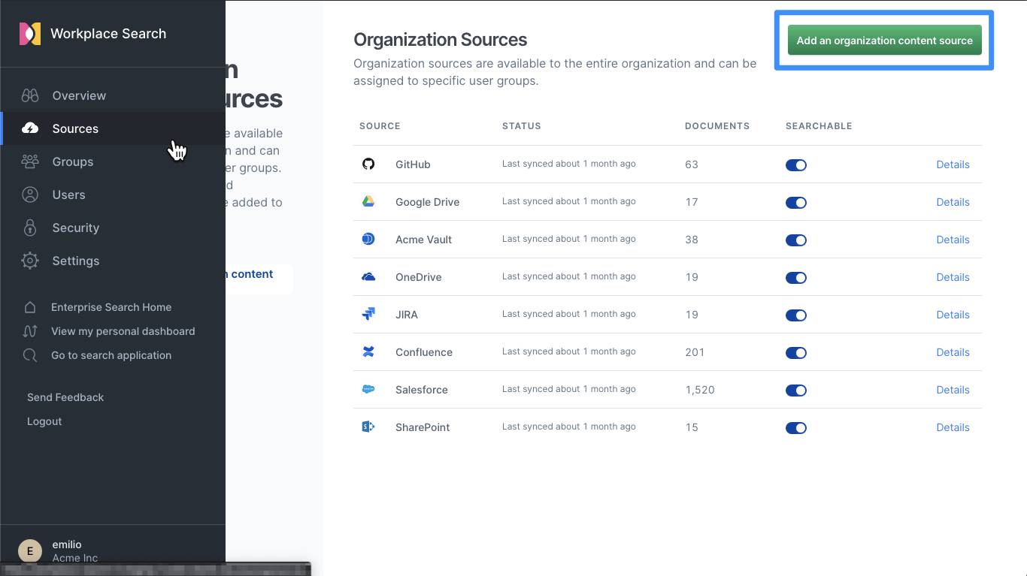Image resolution: width=1027 pixels, height=576 pixels.
Task: Click the OneDrive cloud icon
Action: click(368, 276)
